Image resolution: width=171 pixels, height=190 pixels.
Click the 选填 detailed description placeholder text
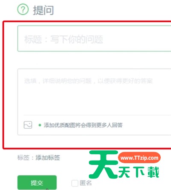tap(88, 81)
